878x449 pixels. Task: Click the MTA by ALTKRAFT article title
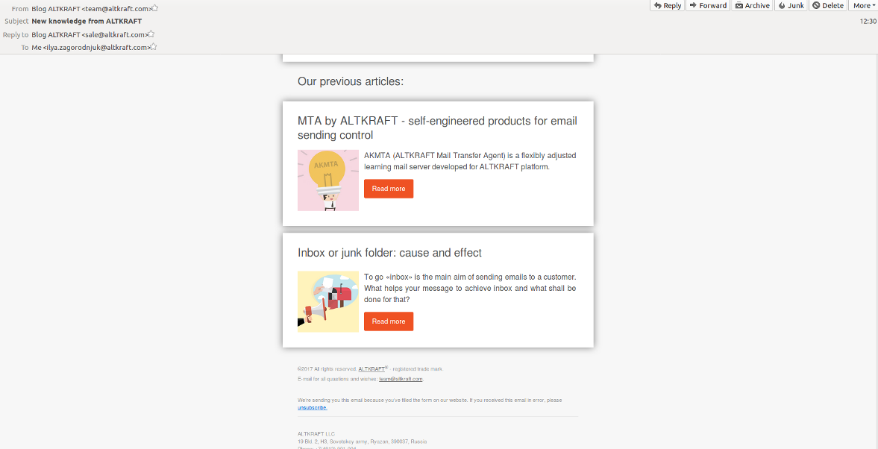(x=437, y=128)
